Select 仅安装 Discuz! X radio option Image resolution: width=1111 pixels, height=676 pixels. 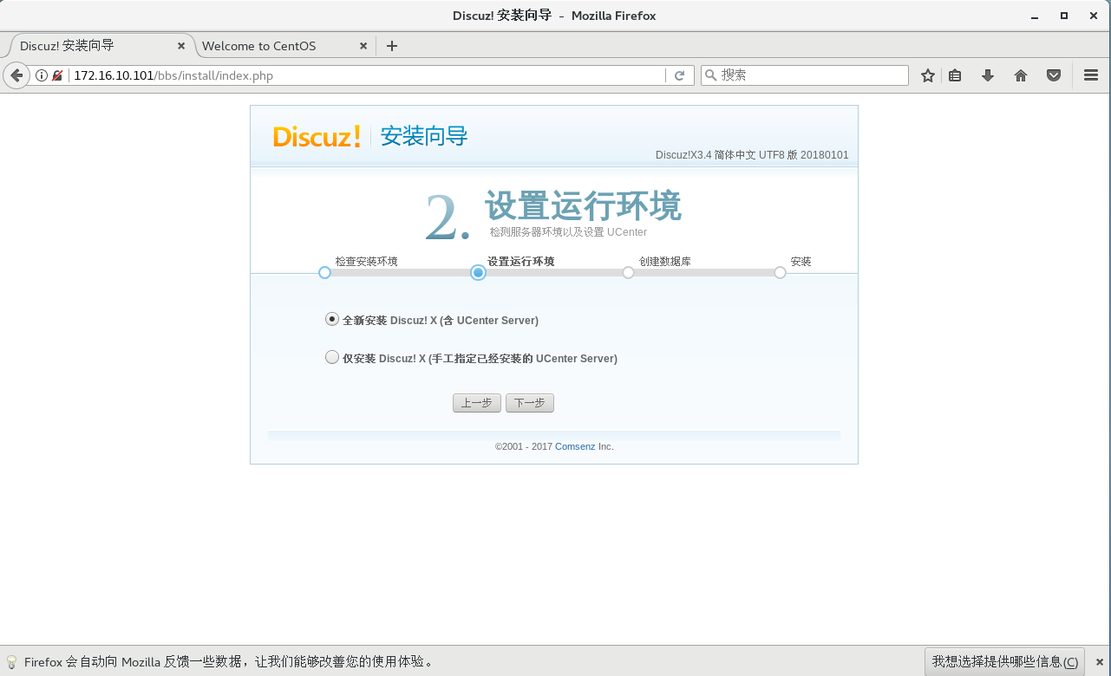[x=332, y=357]
